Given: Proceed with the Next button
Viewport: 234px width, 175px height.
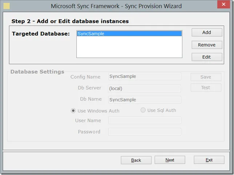Looking at the screenshot, I should pyautogui.click(x=170, y=160).
